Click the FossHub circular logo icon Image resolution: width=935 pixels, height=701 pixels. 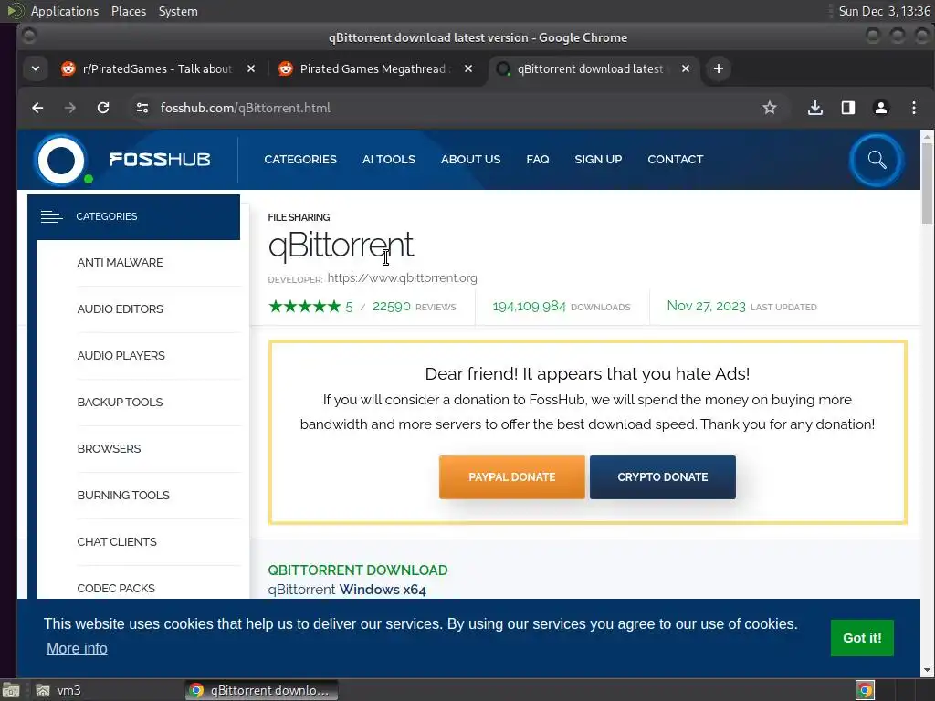[61, 161]
